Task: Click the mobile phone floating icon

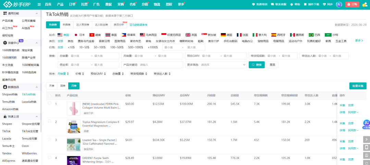Action: [x=367, y=147]
